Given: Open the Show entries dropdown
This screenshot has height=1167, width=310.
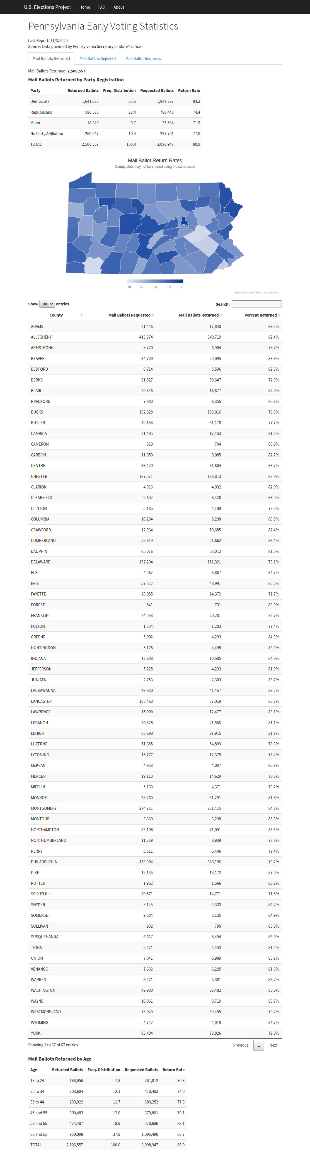Looking at the screenshot, I should coord(47,304).
